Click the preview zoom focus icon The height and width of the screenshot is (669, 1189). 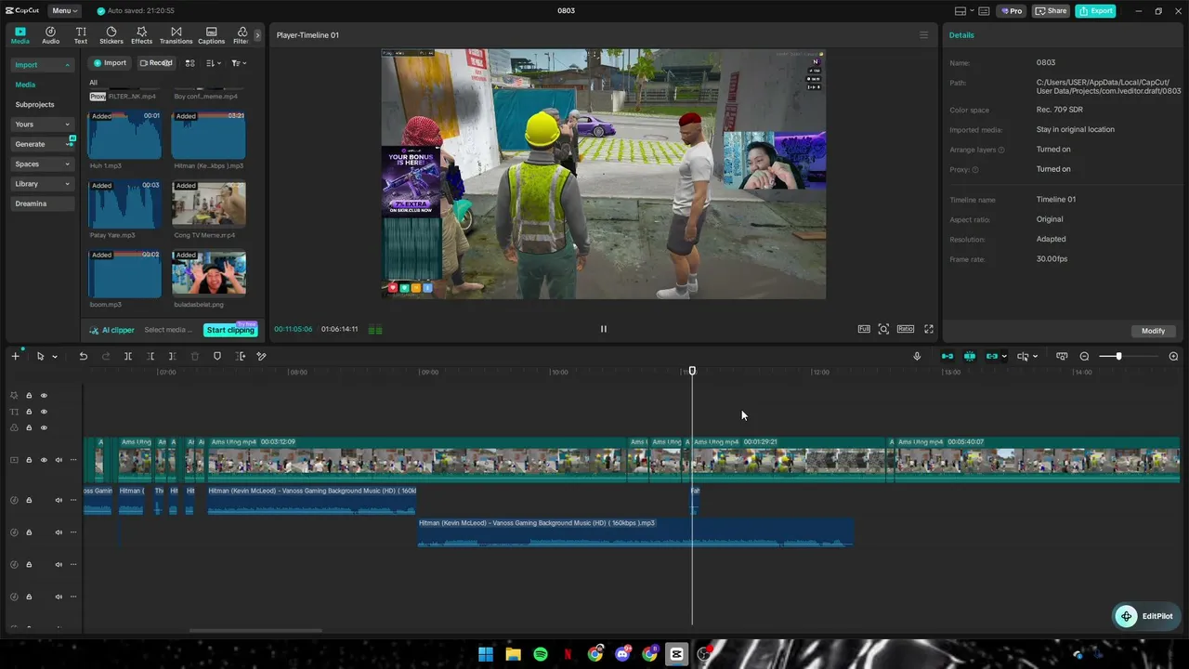883,329
